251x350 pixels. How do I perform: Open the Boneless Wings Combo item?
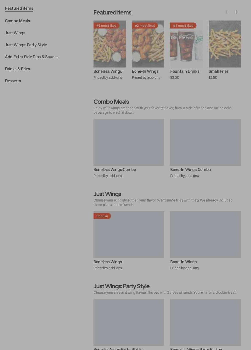click(129, 142)
